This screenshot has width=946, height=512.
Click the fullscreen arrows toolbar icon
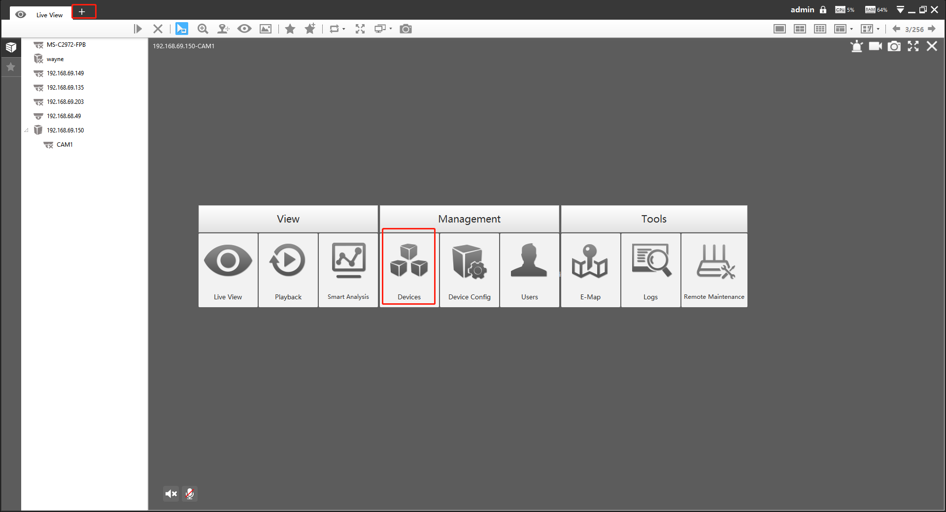coord(360,29)
